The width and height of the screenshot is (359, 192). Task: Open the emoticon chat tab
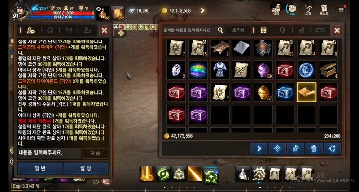pyautogui.click(x=50, y=30)
